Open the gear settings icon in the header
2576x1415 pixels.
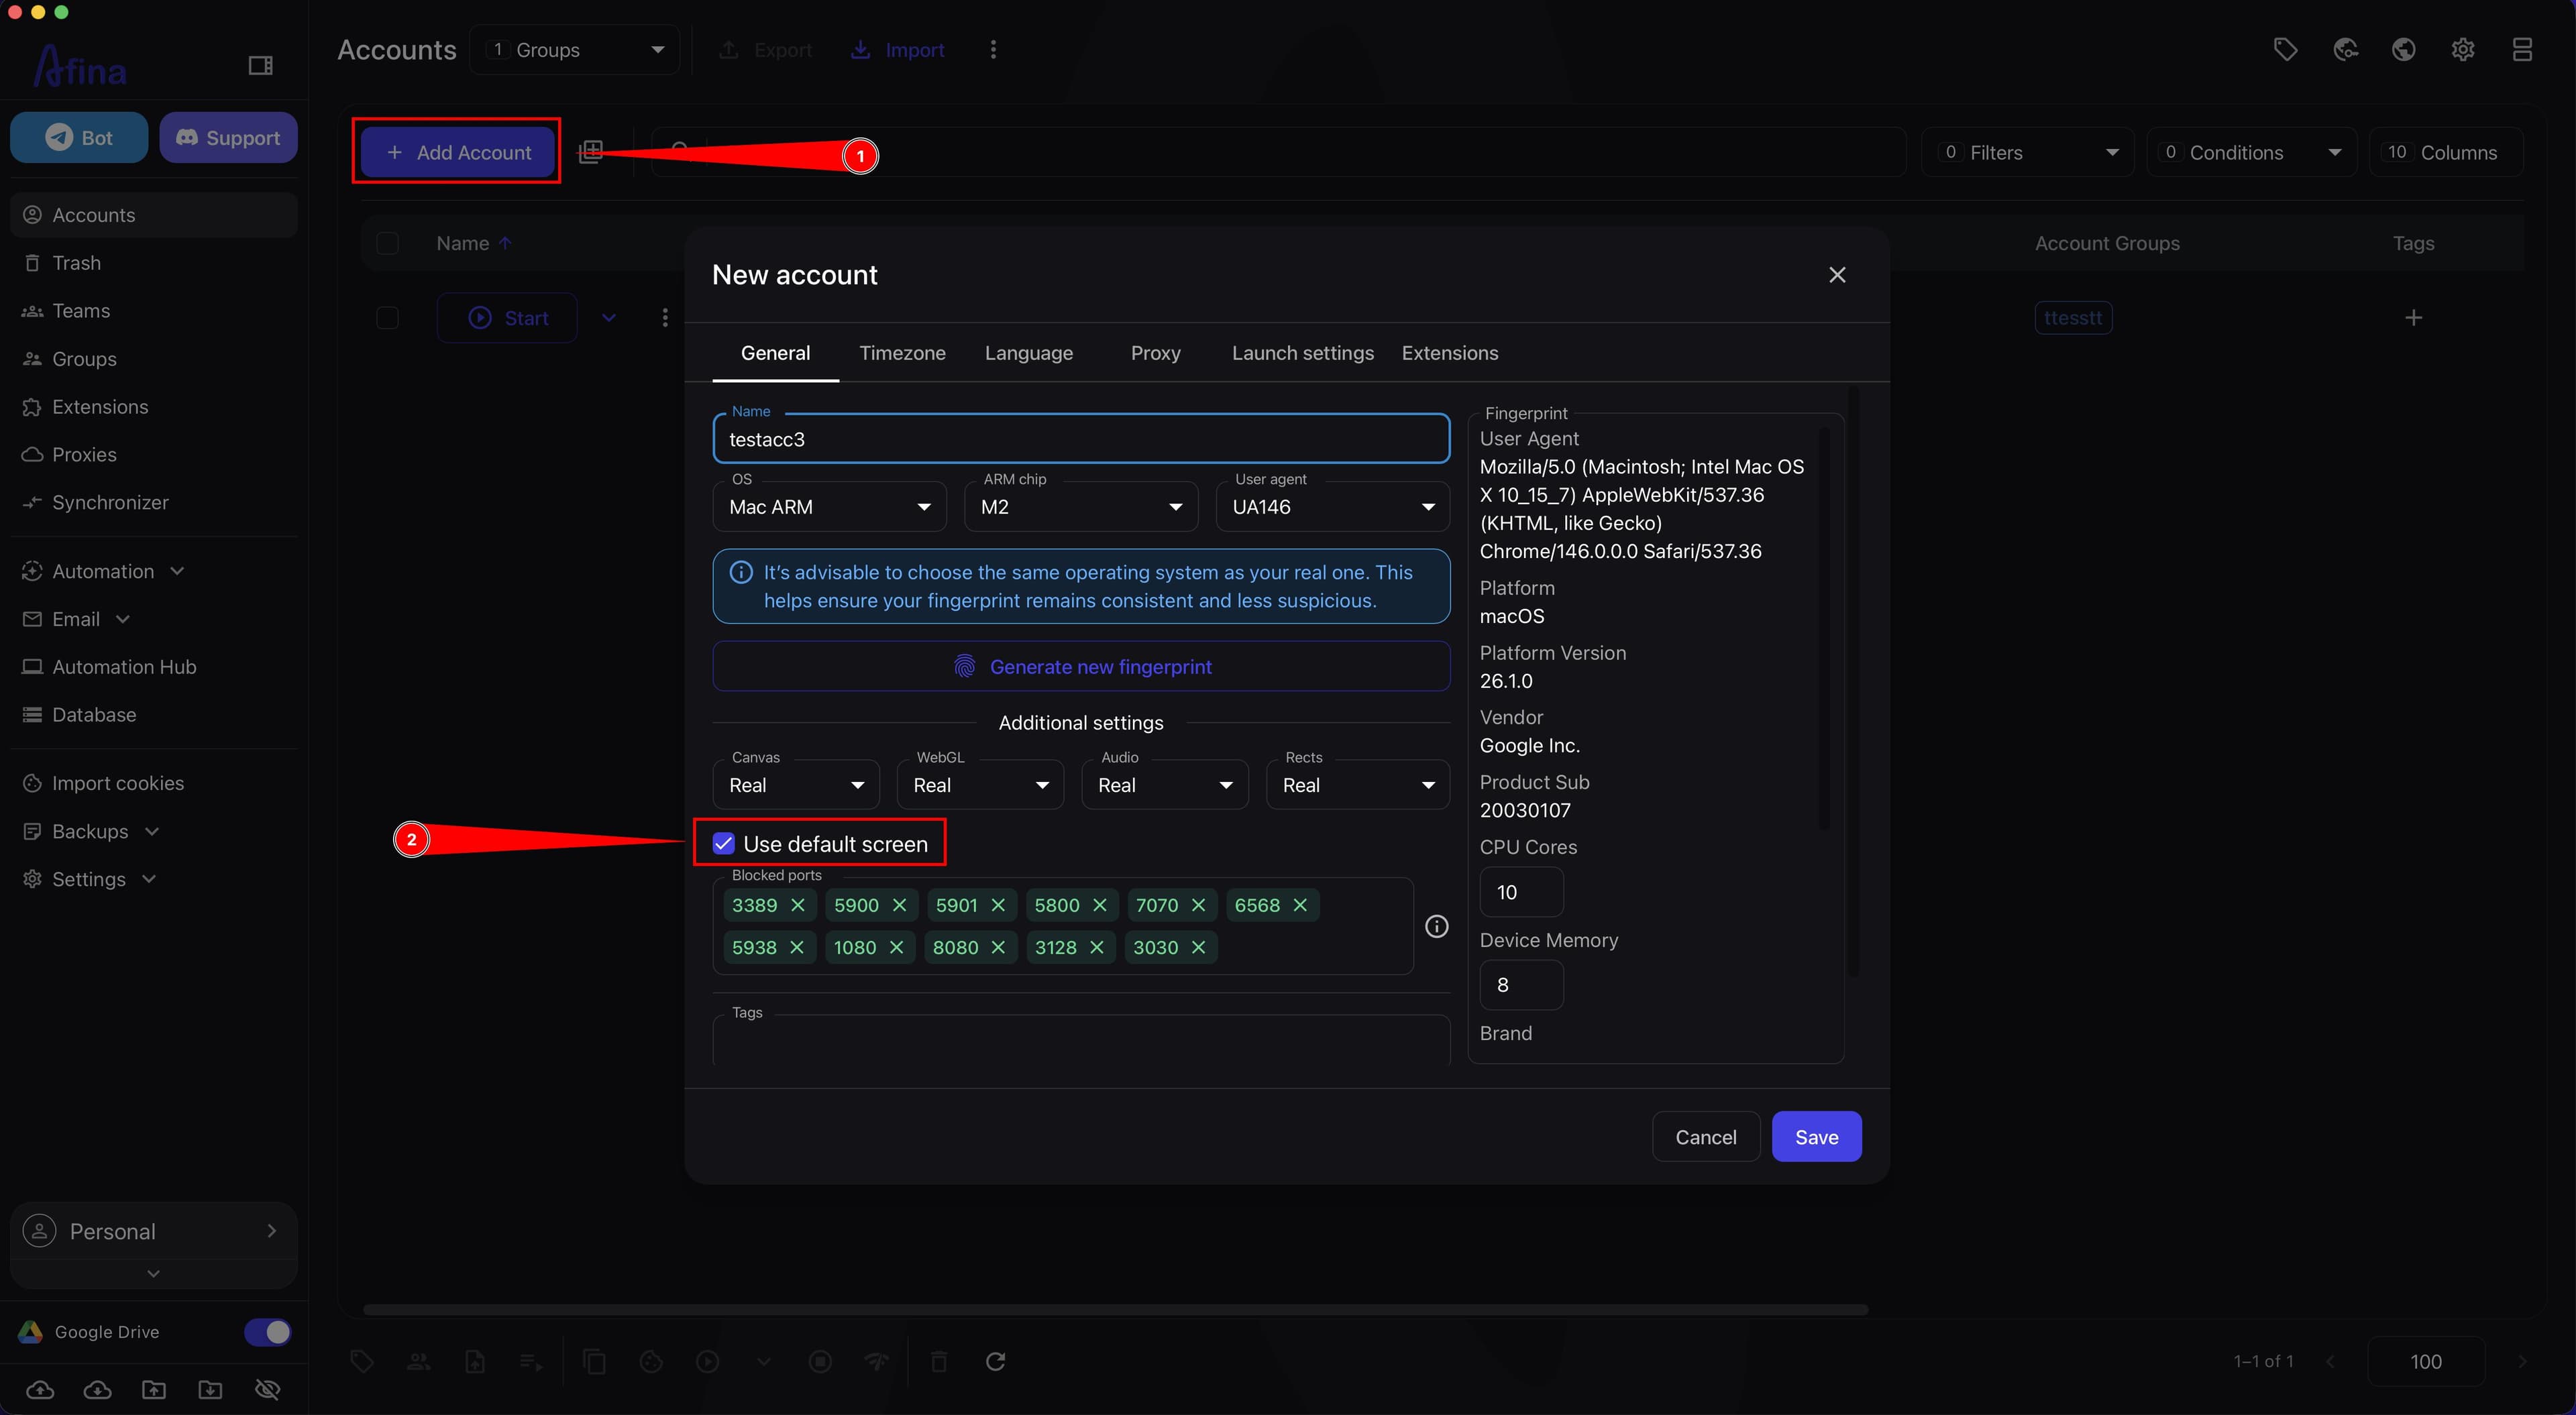pos(2463,49)
